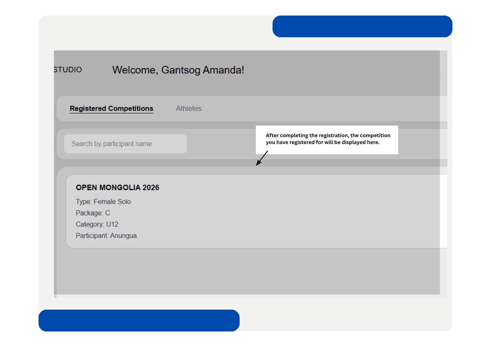Click the Welcome, Gantsog Amanda heading
491x347 pixels.
[178, 70]
